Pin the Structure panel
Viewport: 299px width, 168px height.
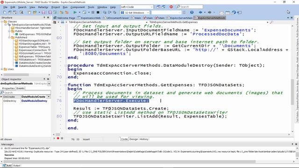[44, 17]
